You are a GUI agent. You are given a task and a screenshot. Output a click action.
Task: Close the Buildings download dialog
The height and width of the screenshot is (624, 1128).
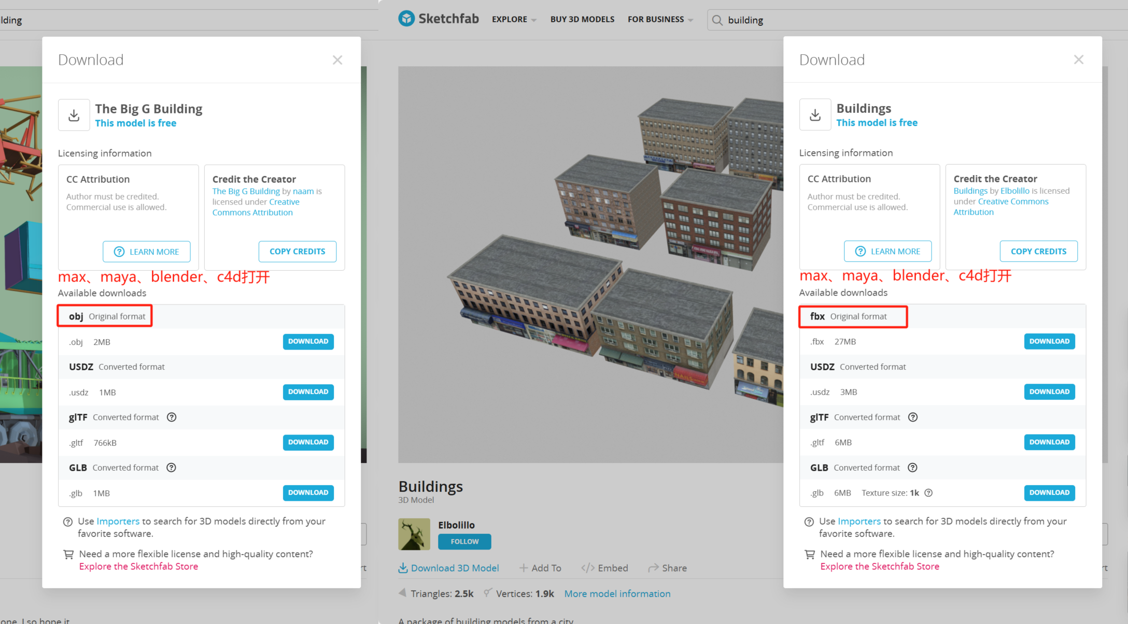(1079, 60)
